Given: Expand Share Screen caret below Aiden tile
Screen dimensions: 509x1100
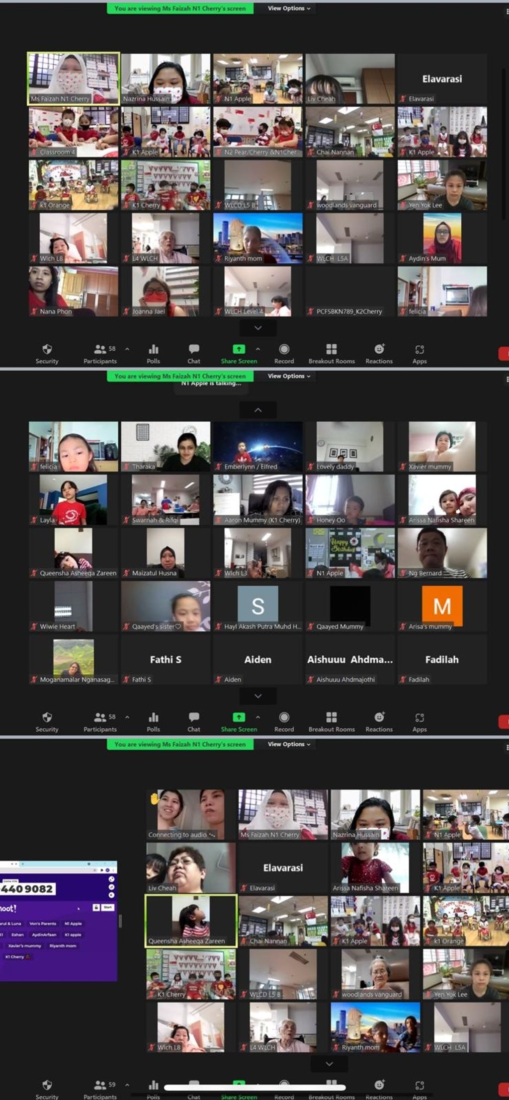Looking at the screenshot, I should pos(257,717).
